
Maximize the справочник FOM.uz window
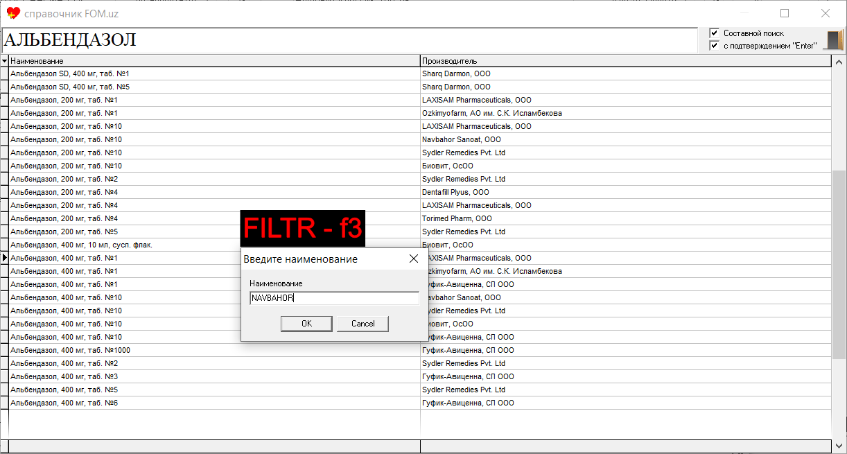click(x=785, y=13)
